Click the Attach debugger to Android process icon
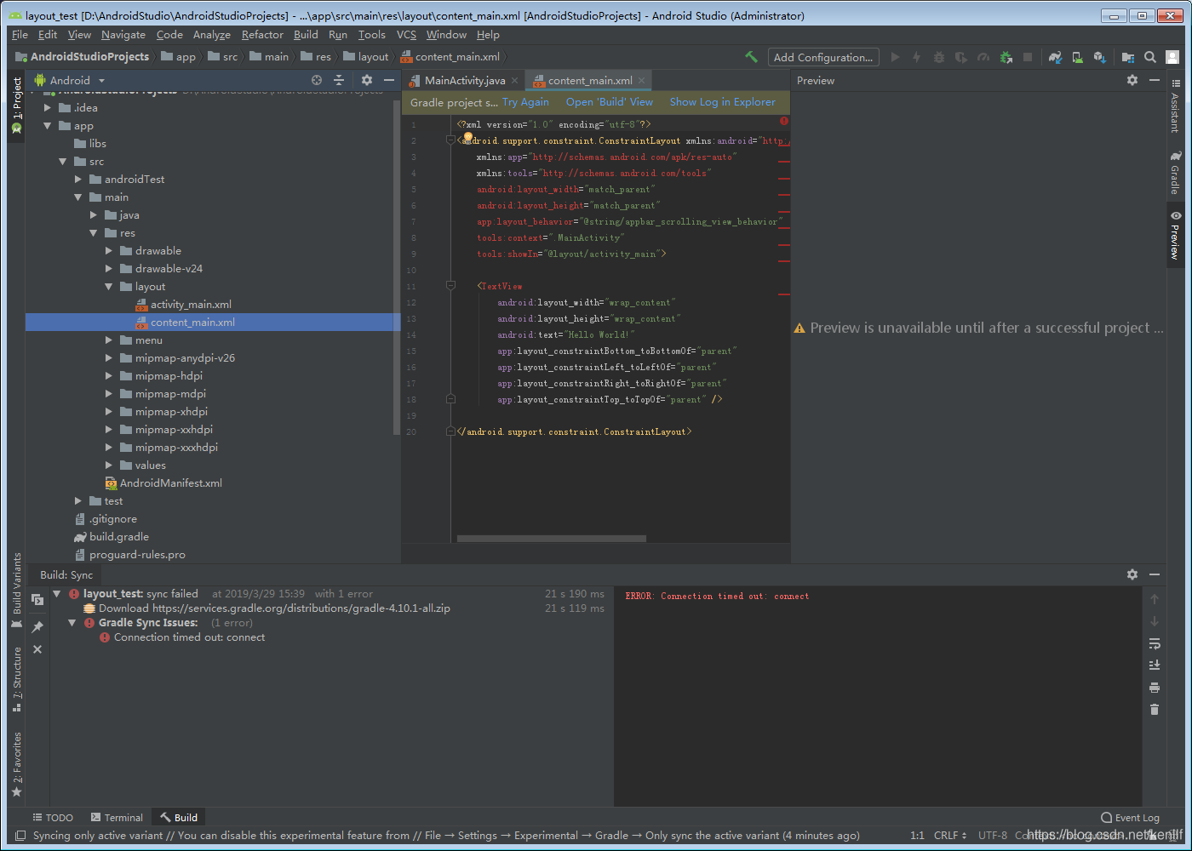The image size is (1192, 851). coord(1006,57)
